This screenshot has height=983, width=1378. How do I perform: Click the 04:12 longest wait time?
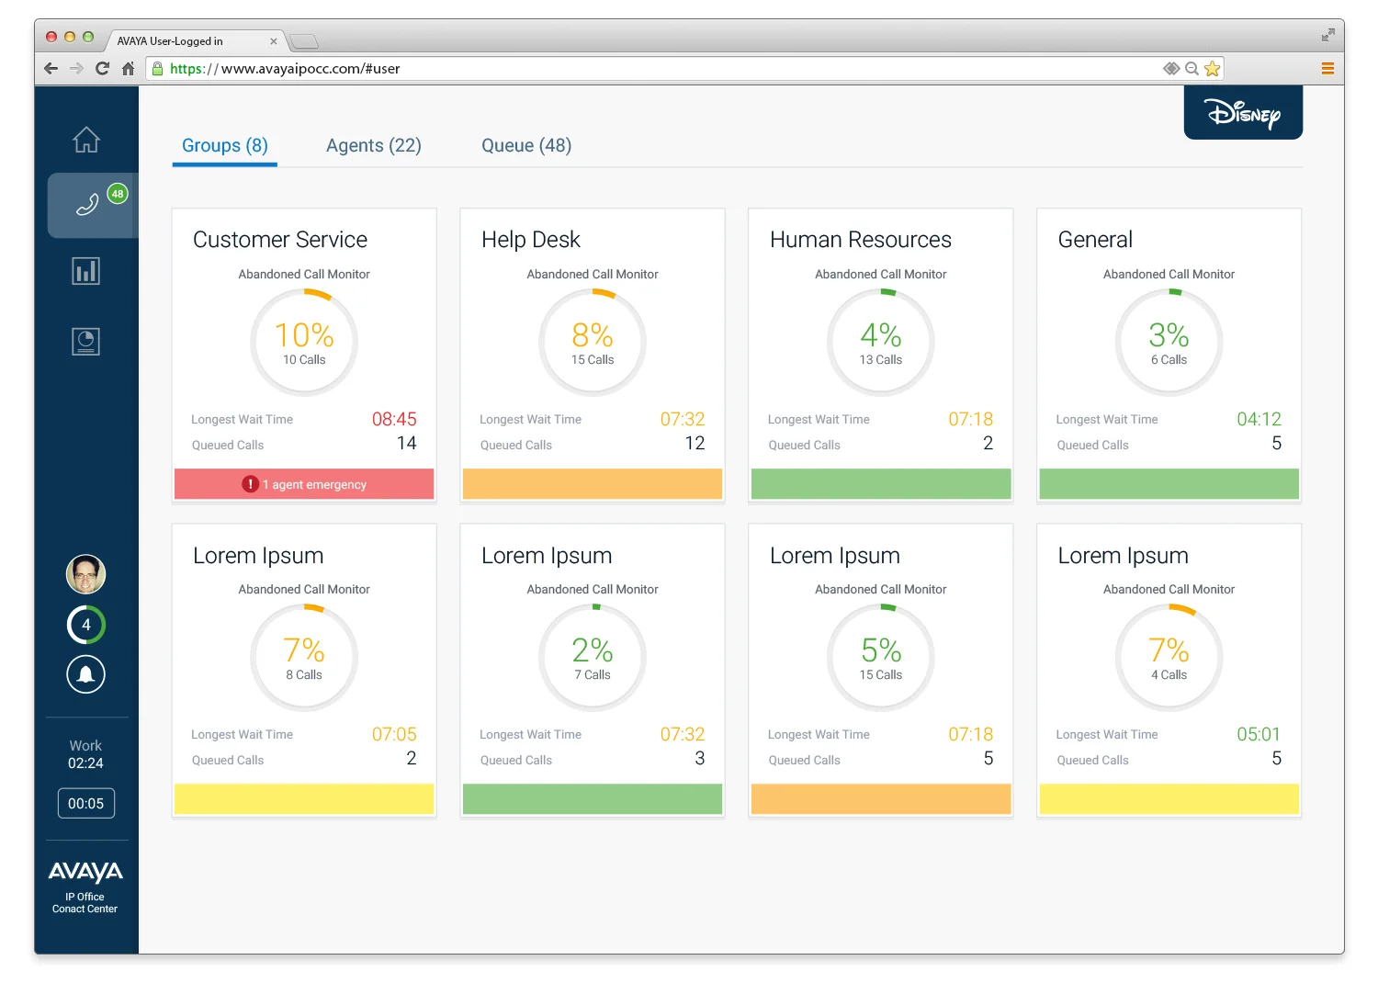coord(1259,419)
